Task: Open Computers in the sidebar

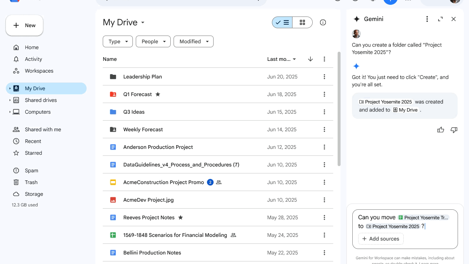Action: 38,112
